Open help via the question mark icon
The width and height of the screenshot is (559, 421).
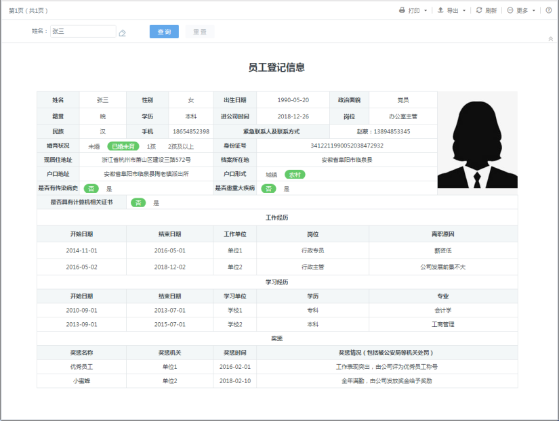(x=549, y=10)
